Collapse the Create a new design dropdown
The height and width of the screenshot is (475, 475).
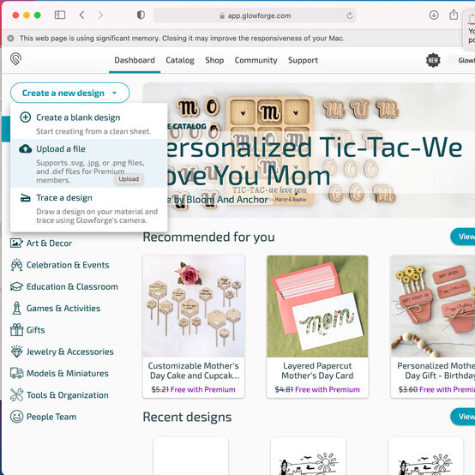click(70, 93)
